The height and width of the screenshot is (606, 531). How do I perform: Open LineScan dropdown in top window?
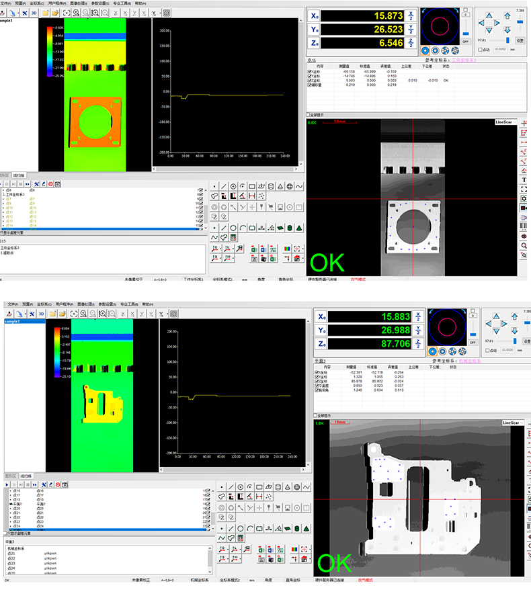(x=506, y=122)
